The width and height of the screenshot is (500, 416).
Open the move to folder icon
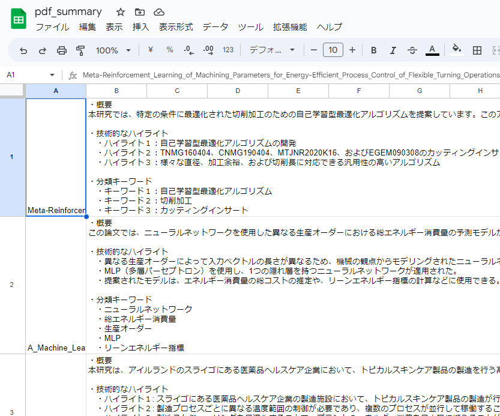click(x=140, y=12)
